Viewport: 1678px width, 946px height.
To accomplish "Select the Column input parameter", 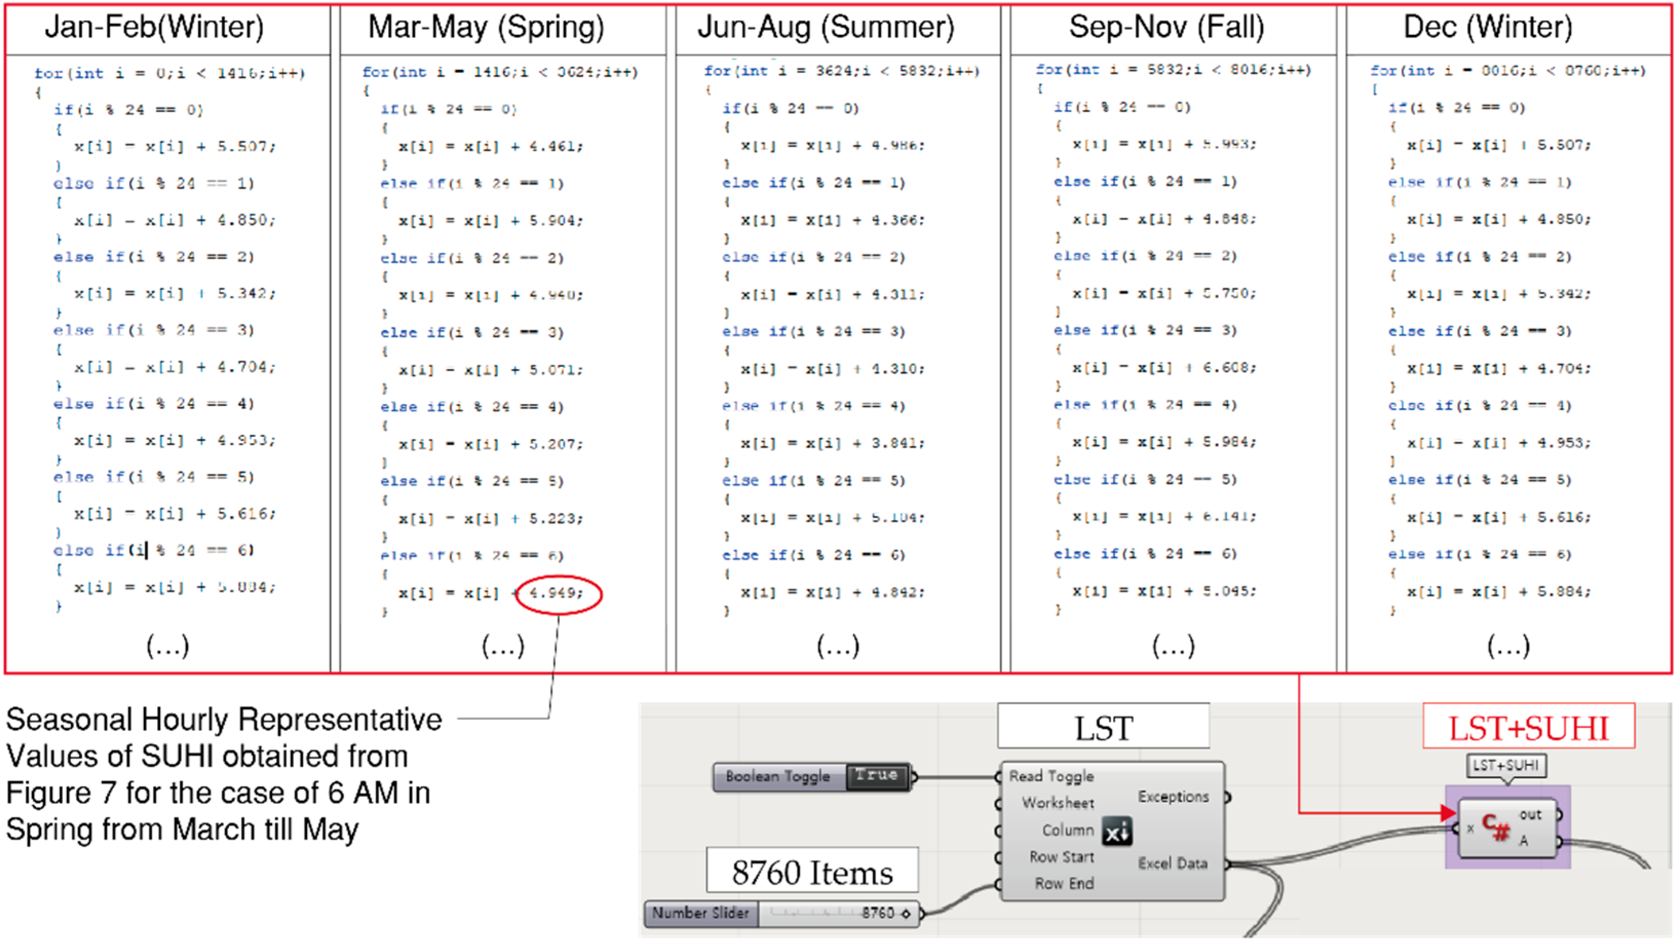I will 1068,830.
